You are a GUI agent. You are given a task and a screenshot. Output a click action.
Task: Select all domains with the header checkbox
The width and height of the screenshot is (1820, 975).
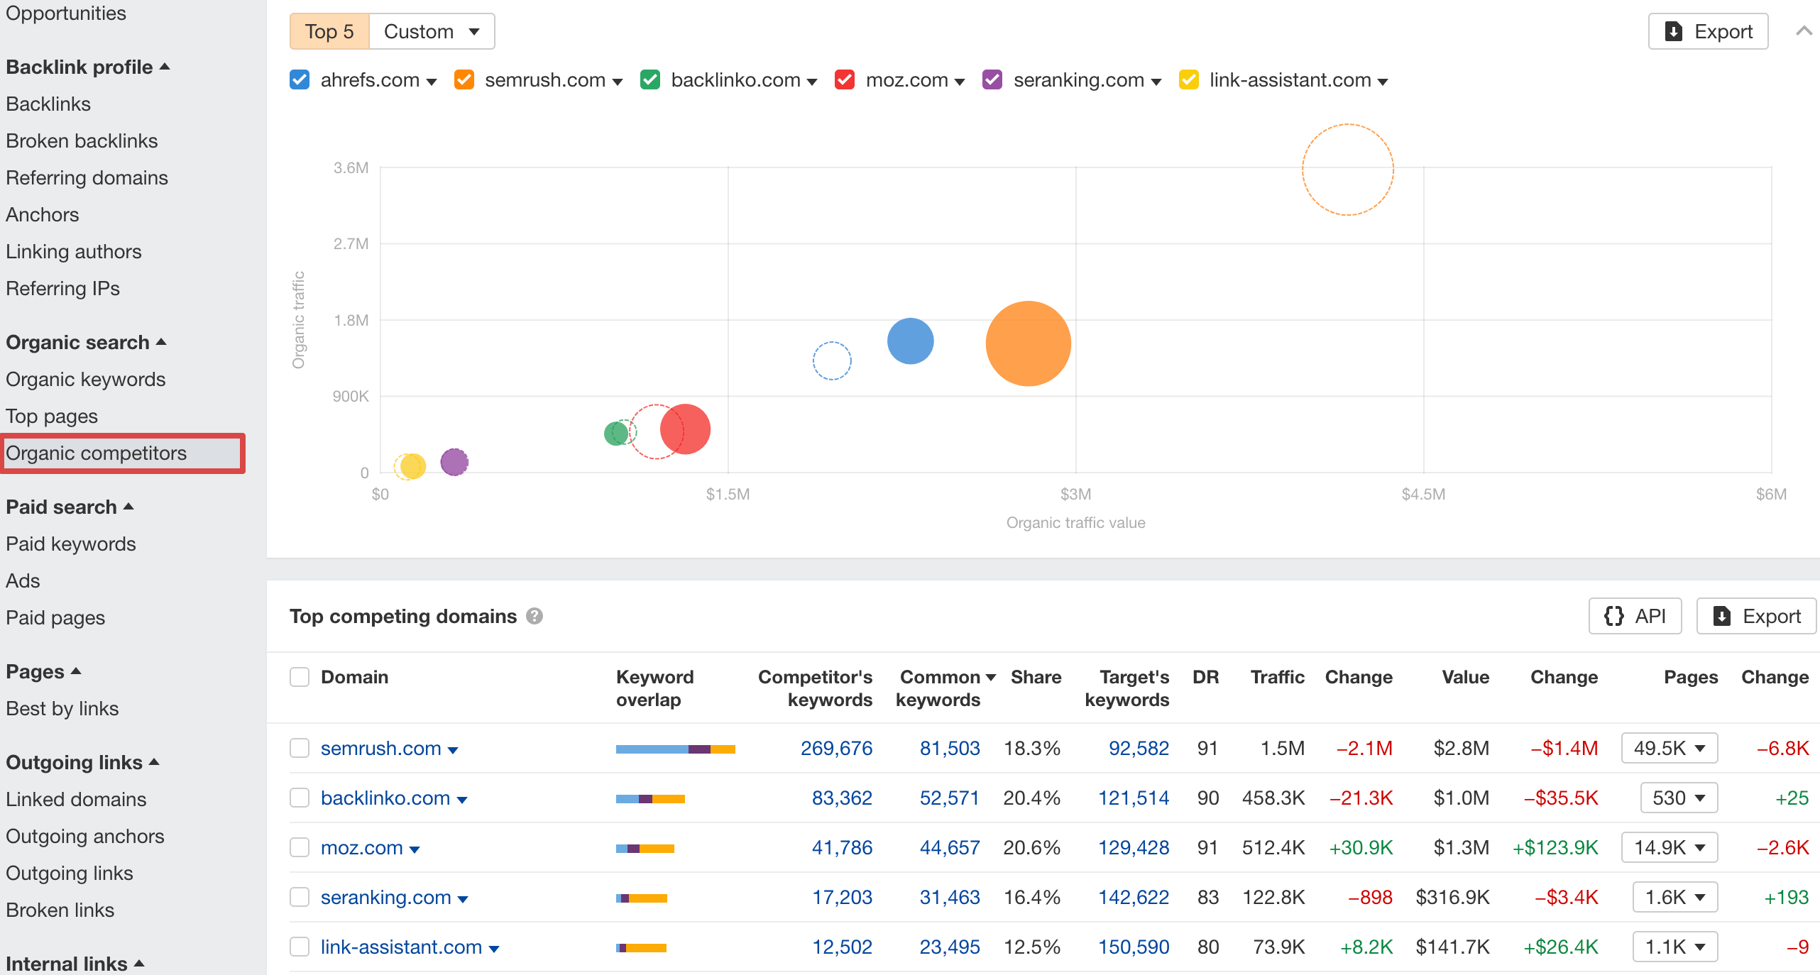click(x=300, y=677)
